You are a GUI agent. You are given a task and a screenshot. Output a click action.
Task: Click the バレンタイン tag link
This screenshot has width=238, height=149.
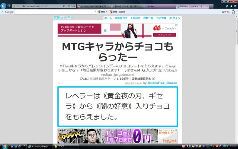pos(131,83)
